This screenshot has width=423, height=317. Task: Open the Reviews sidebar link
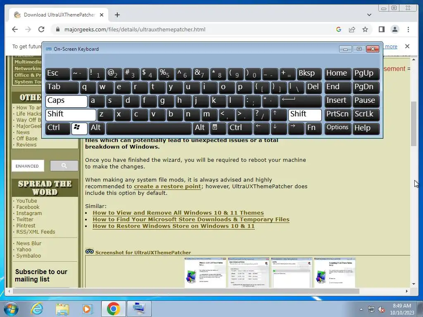pyautogui.click(x=26, y=145)
